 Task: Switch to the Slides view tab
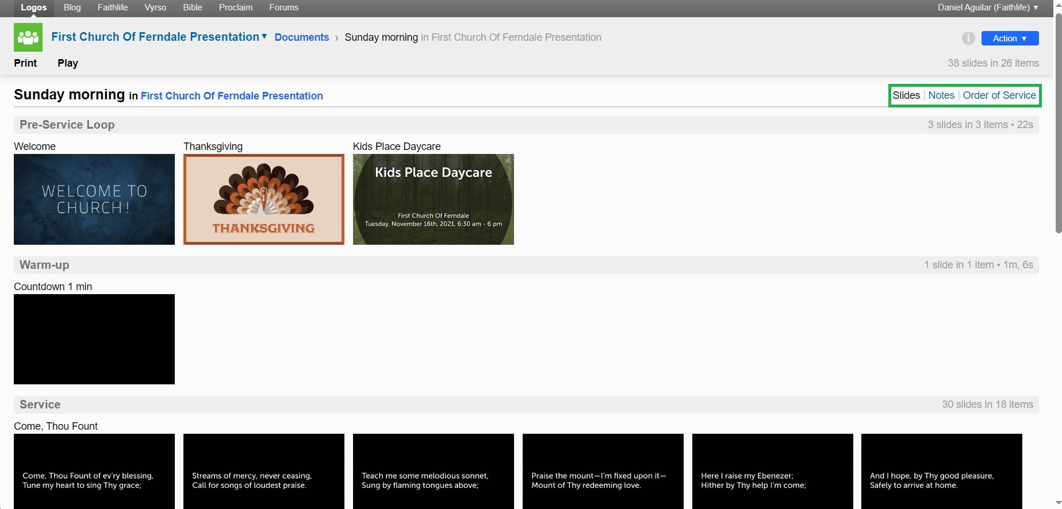pos(906,95)
